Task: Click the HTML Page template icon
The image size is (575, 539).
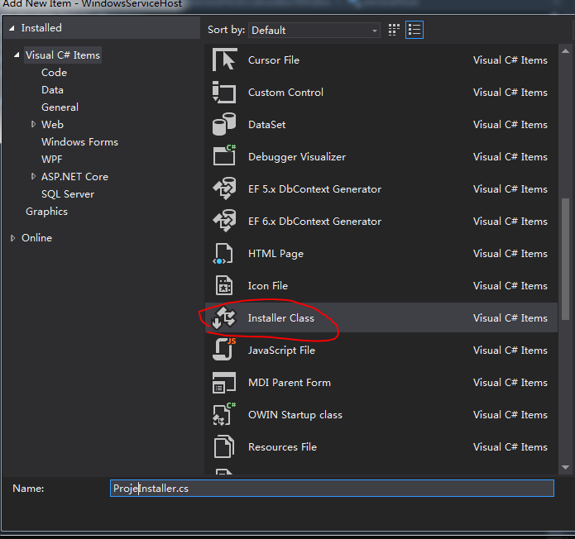Action: click(x=223, y=254)
